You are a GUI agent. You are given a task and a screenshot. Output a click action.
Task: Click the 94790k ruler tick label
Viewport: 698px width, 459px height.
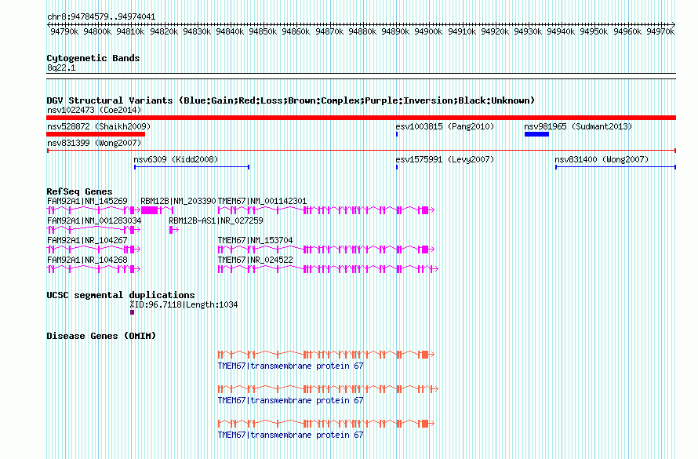pyautogui.click(x=64, y=31)
